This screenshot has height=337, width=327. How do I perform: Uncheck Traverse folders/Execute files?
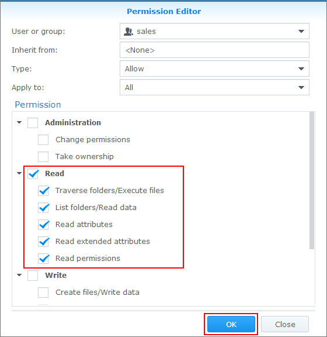click(43, 191)
